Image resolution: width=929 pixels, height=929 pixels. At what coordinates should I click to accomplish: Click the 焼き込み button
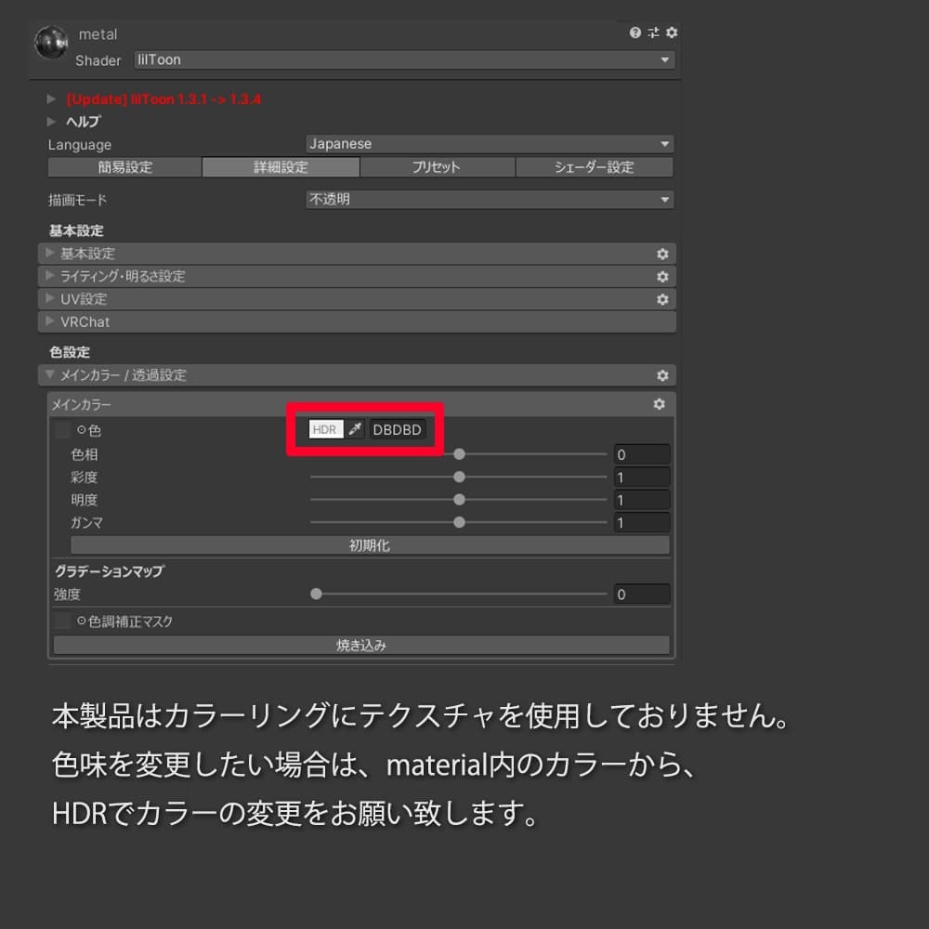[360, 644]
